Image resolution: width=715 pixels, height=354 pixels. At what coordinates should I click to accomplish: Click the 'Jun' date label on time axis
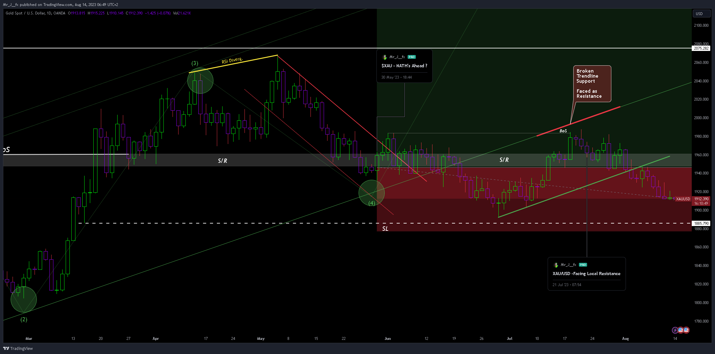click(x=388, y=339)
